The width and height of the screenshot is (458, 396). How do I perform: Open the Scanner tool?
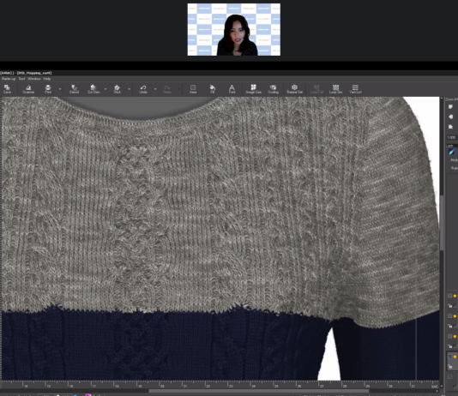28,88
